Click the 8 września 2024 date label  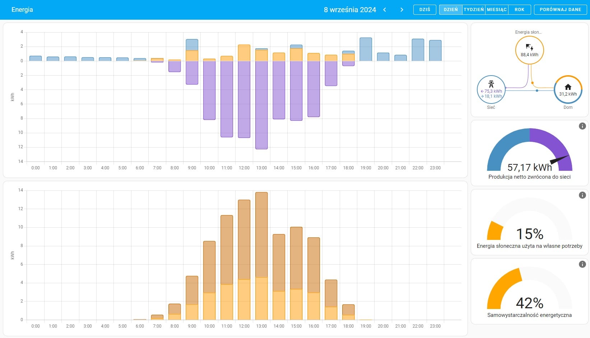click(x=350, y=10)
